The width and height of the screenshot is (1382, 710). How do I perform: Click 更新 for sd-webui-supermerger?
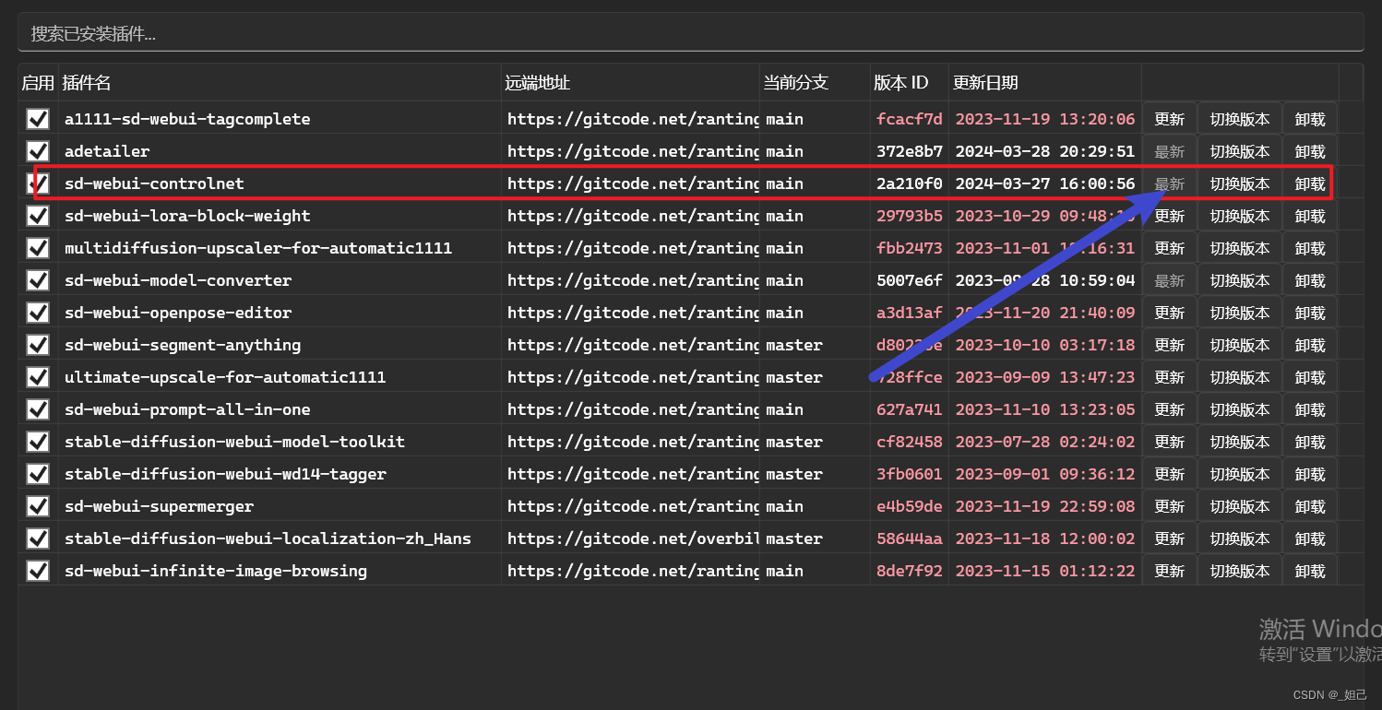(x=1170, y=506)
